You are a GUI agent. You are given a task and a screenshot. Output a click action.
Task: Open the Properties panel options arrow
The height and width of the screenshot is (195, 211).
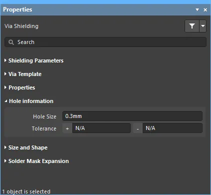[x=197, y=10]
